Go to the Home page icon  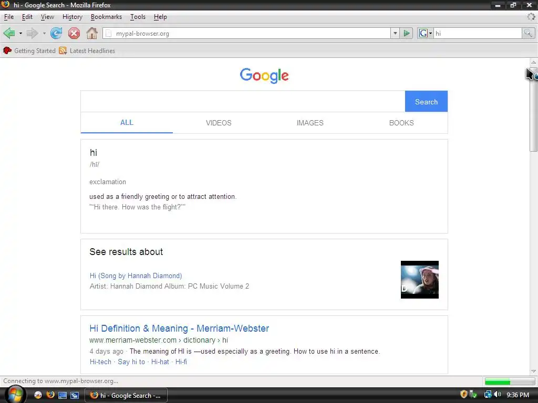tap(91, 33)
